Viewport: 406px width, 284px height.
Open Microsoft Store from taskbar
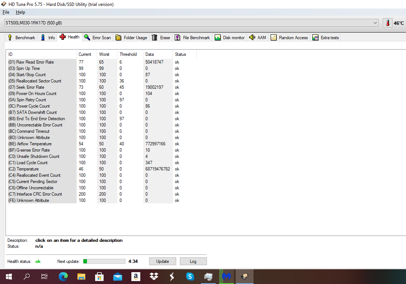pos(100,277)
